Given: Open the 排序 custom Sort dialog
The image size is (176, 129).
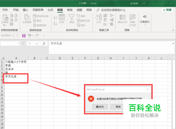Looking at the screenshot, I should pyautogui.click(x=62, y=19).
